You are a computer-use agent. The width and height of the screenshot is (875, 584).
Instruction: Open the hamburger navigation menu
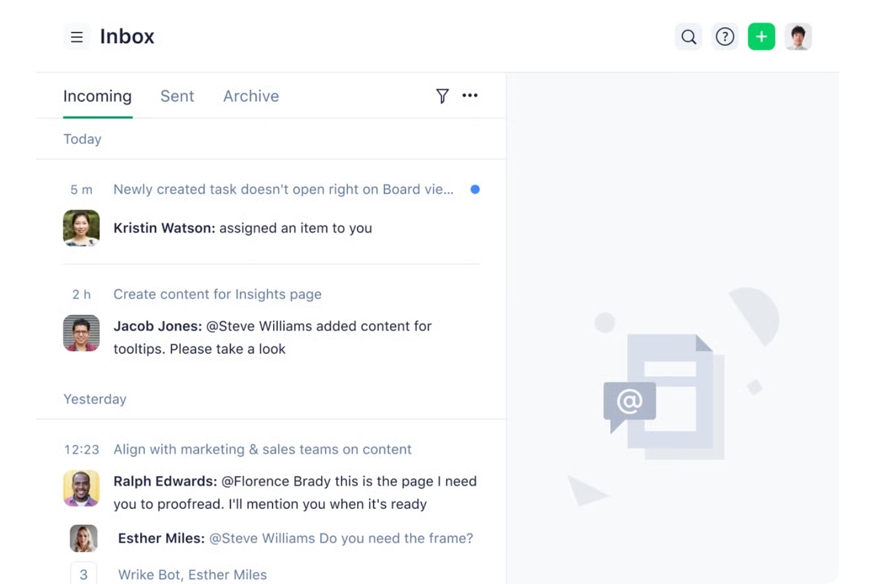click(x=77, y=37)
